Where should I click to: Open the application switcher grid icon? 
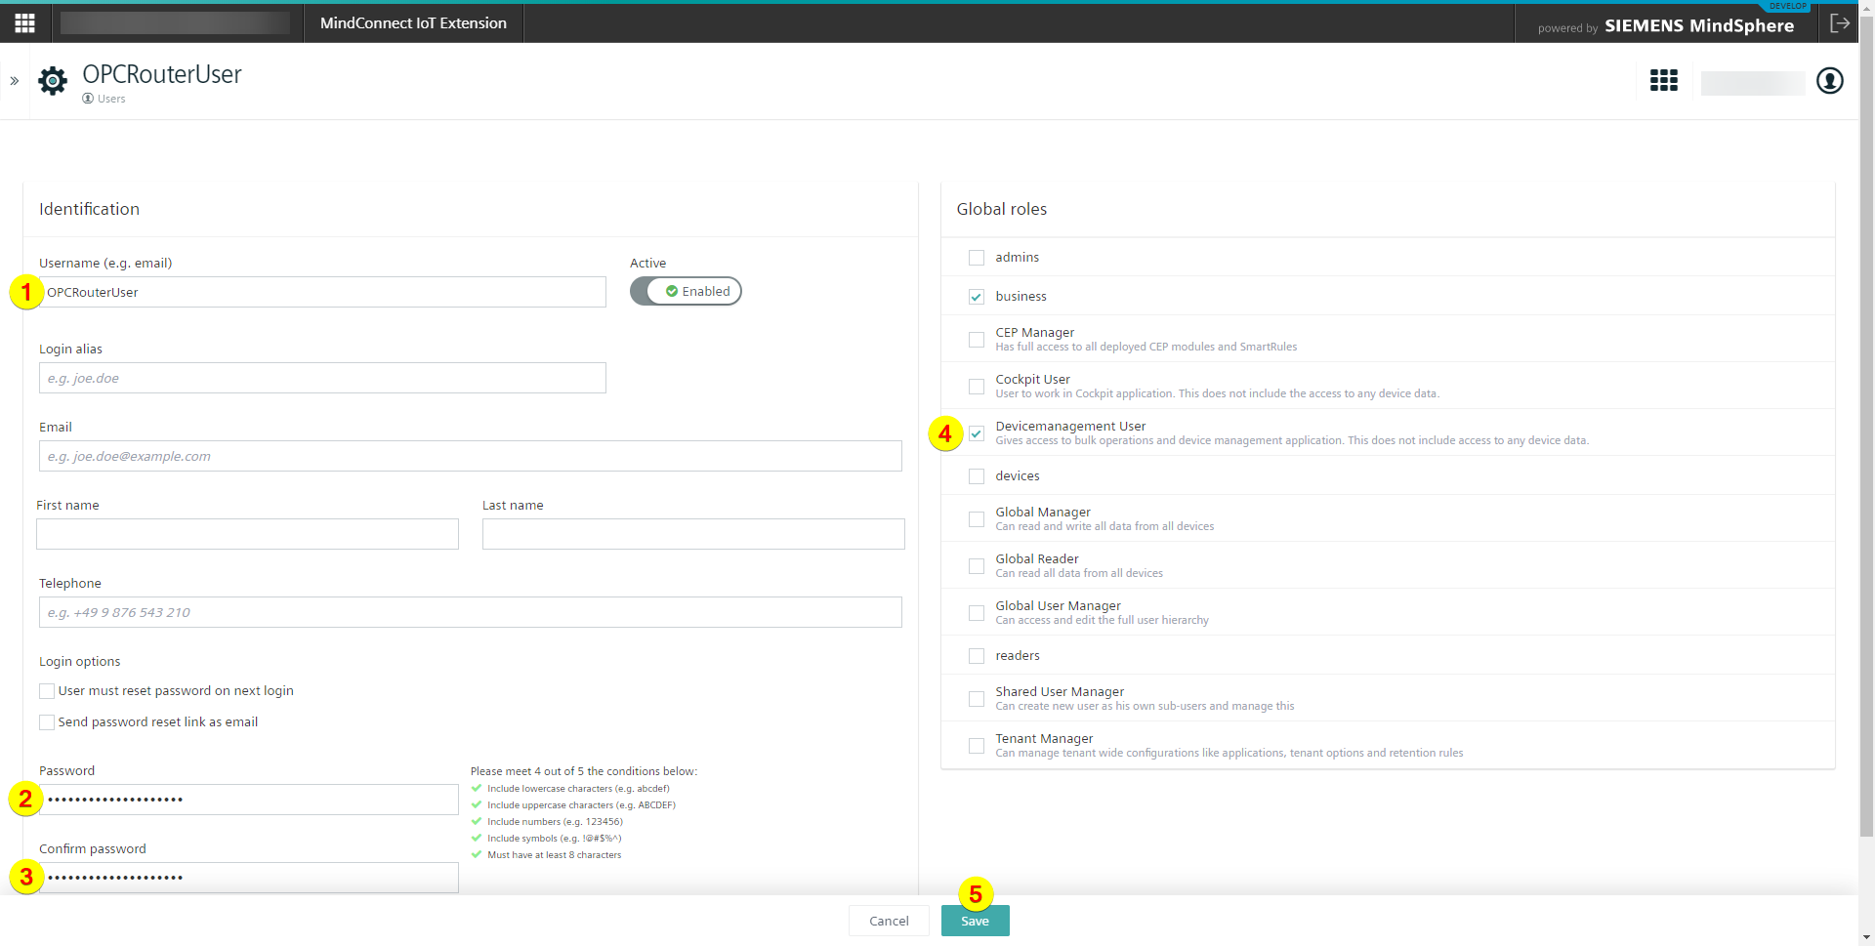pos(1663,81)
